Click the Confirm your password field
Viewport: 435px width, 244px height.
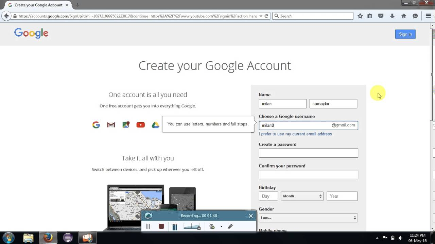pos(308,175)
